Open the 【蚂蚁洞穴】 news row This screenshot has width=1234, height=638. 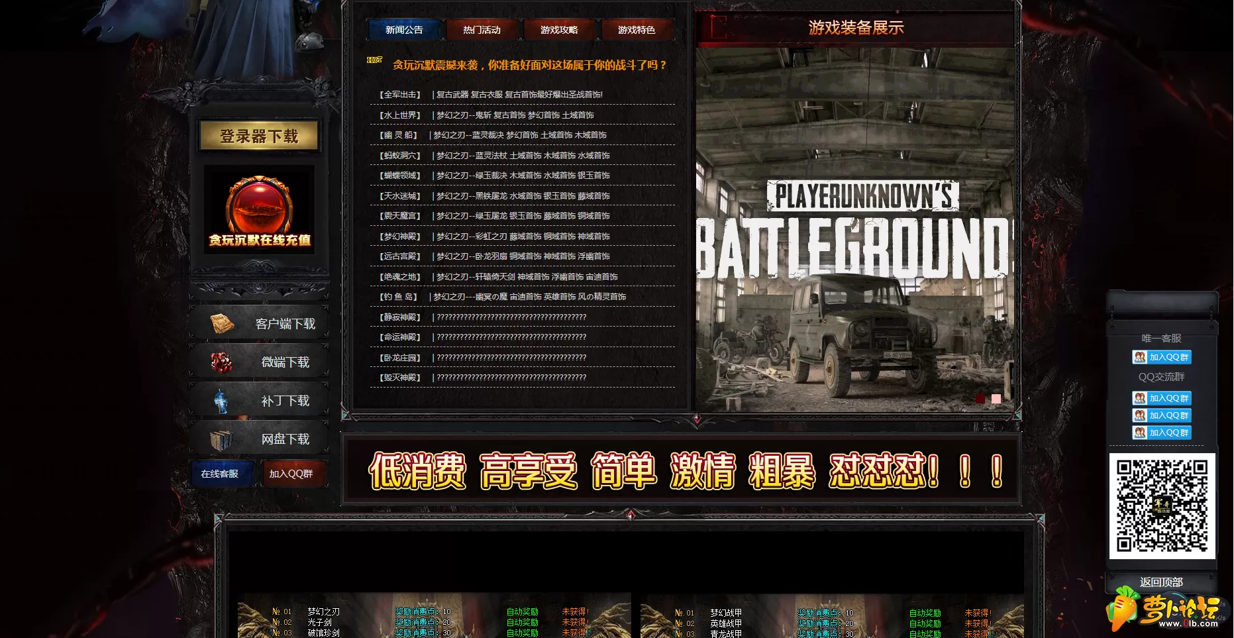pyautogui.click(x=523, y=156)
